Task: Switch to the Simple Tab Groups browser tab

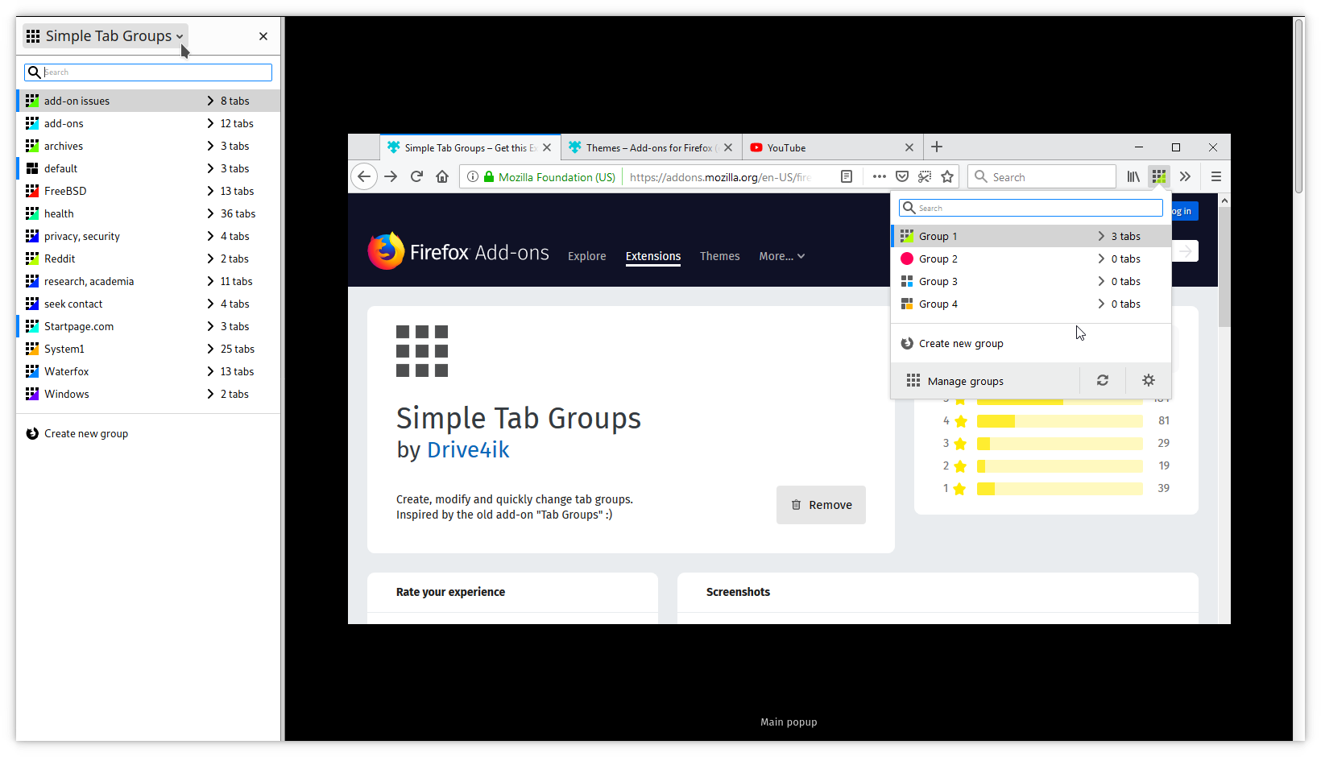Action: pos(470,147)
